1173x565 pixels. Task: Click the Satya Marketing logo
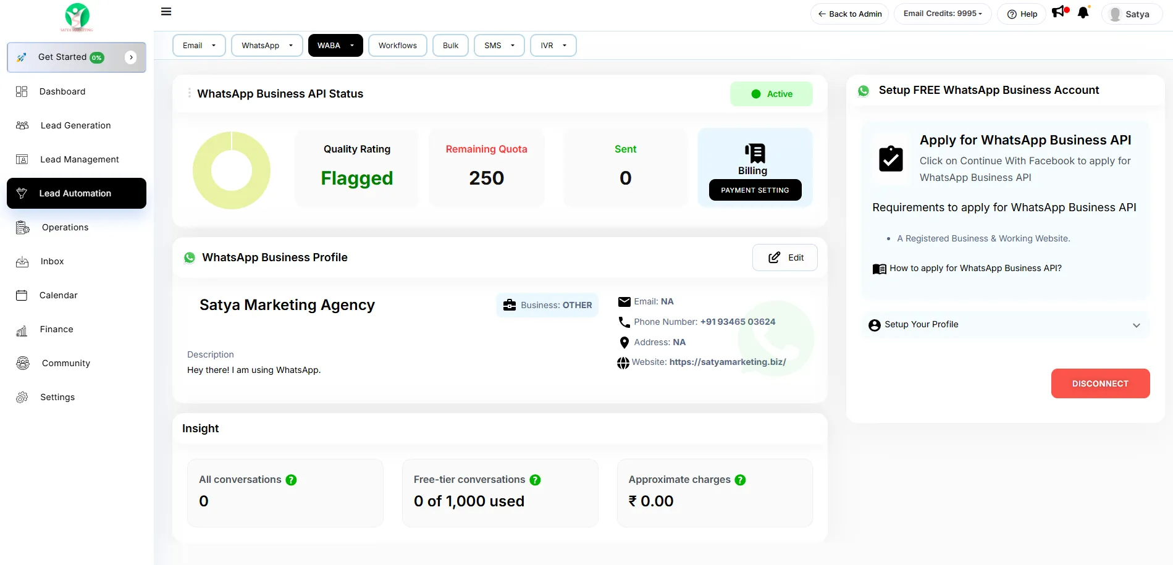pos(77,17)
